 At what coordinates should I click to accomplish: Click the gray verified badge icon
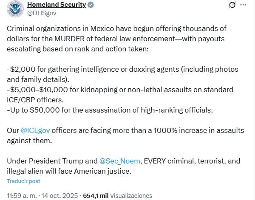pyautogui.click(x=90, y=5)
